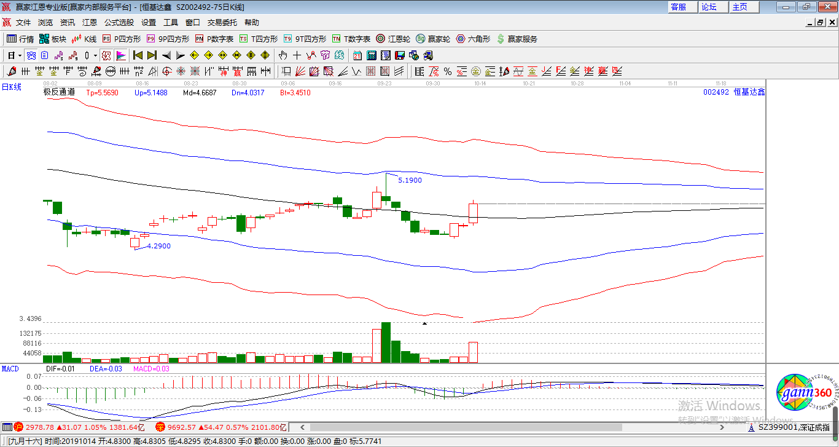The height and width of the screenshot is (447, 839).
Task: Open 赢家服务 with the dollar icon
Action: click(x=517, y=39)
